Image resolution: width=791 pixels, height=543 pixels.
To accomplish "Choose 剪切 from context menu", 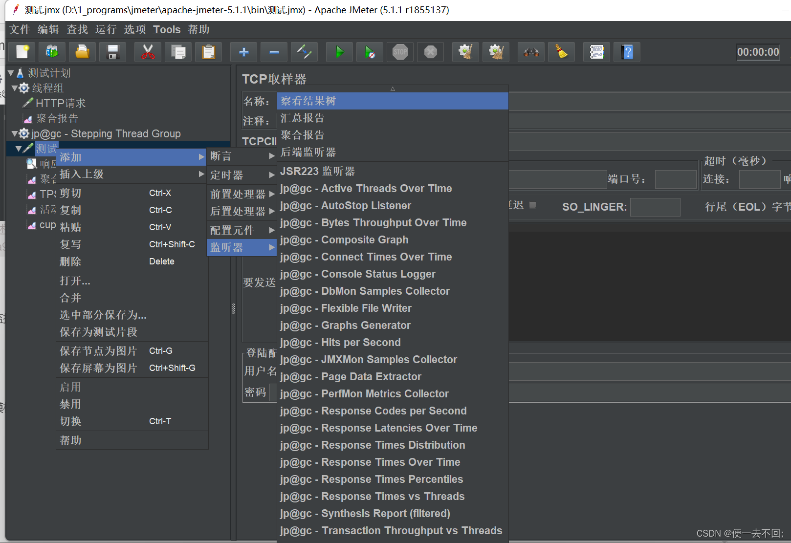I will coord(132,193).
